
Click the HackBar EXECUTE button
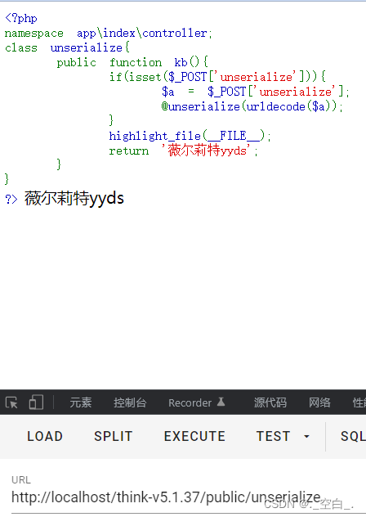[194, 436]
